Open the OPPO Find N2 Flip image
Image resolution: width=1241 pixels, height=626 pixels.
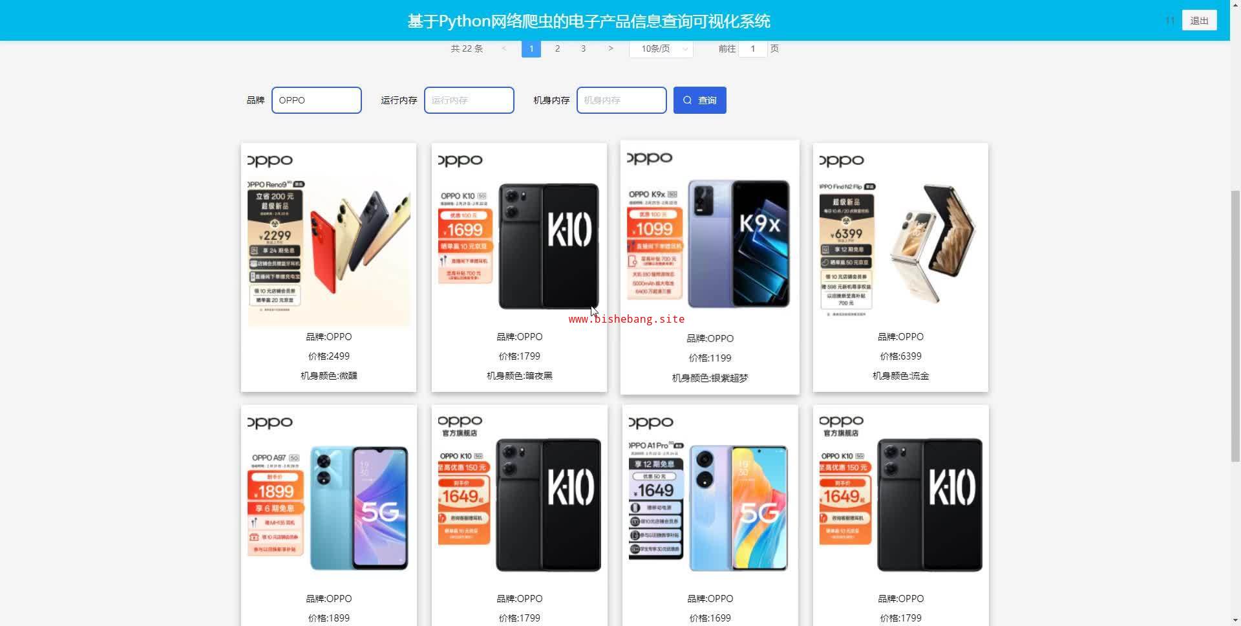tap(900, 237)
